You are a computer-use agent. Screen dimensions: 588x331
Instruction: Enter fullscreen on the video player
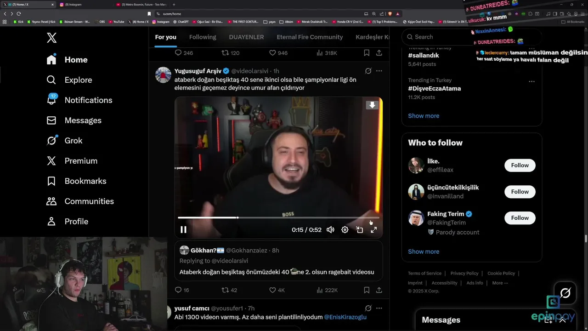point(374,229)
